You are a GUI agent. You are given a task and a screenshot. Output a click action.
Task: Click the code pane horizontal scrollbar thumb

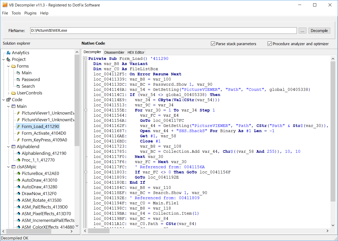[x=99, y=231]
